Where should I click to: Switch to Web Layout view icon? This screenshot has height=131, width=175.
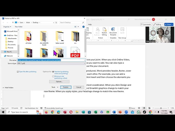[x=149, y=108]
